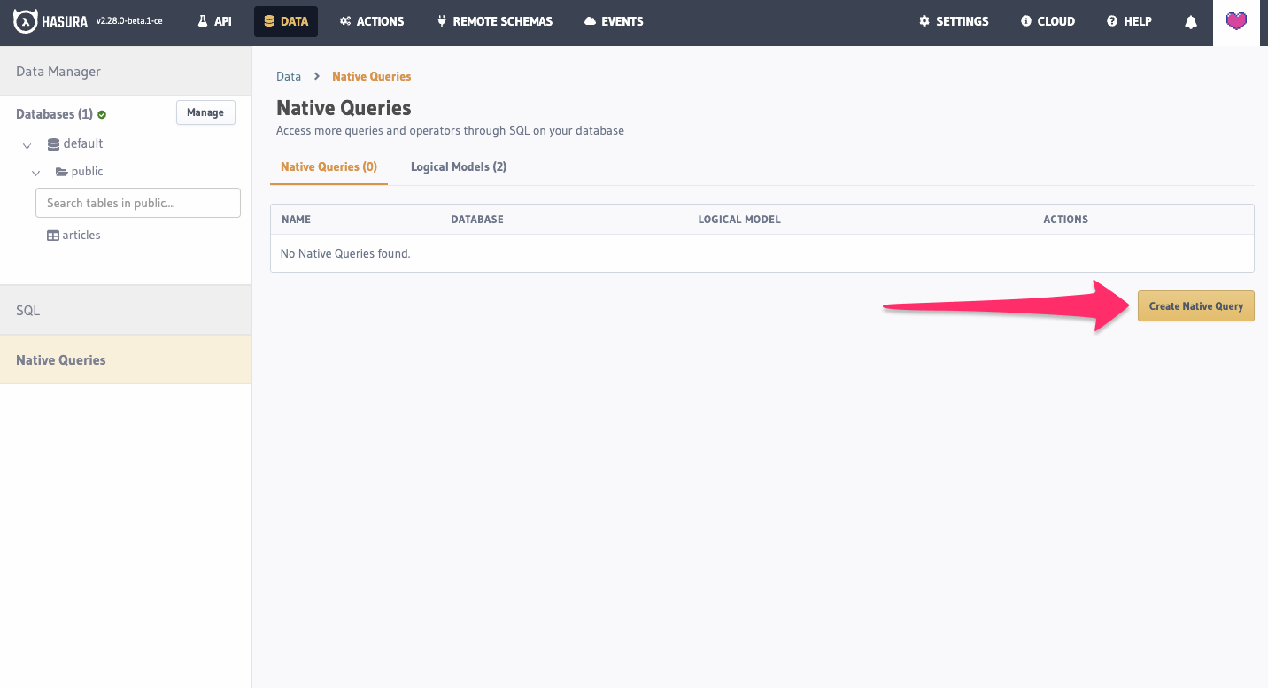Switch to the Logical Models tab
Screen dimensions: 1268x688
(x=459, y=166)
